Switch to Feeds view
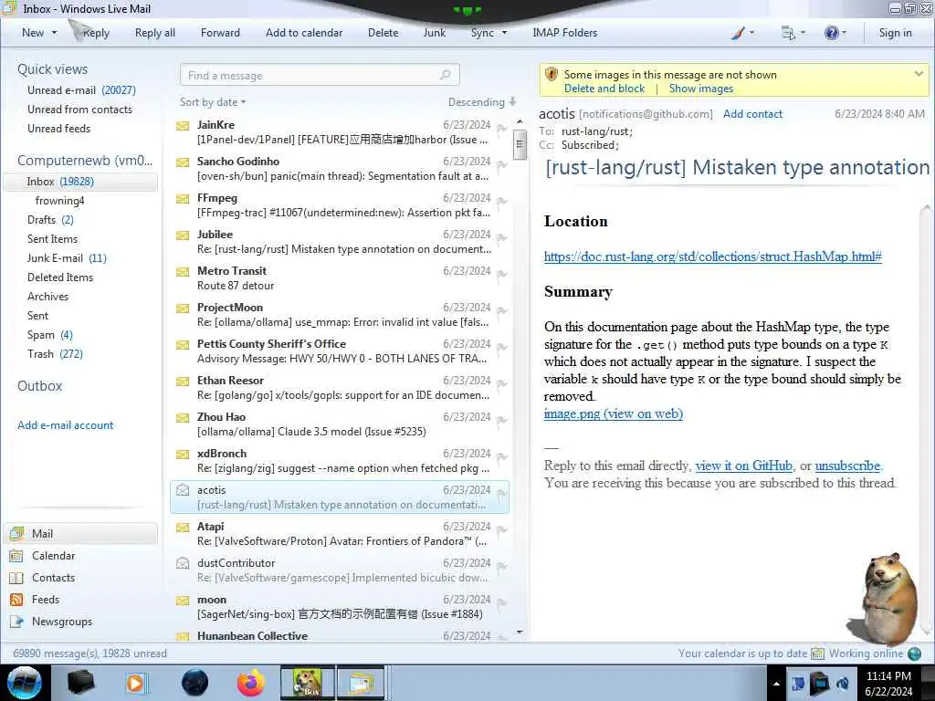935x701 pixels. point(46,599)
